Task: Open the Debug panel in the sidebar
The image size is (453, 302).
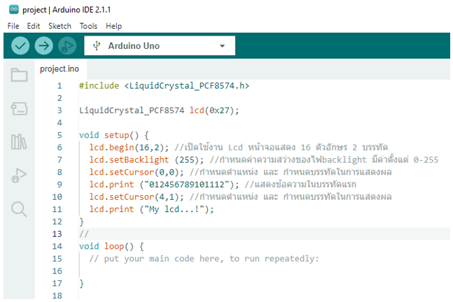Action: tap(19, 175)
